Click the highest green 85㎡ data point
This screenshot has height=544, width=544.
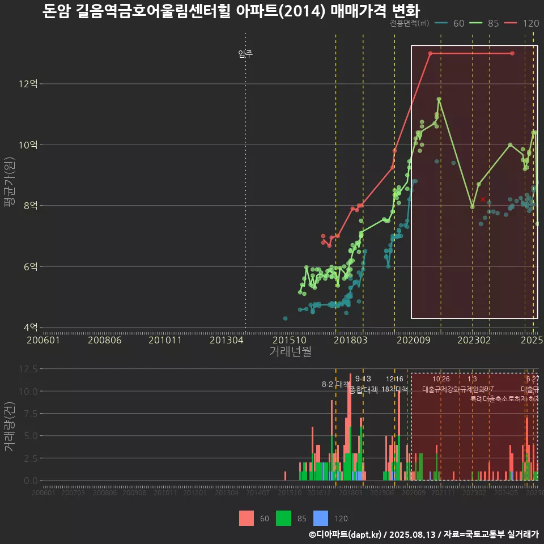pyautogui.click(x=439, y=99)
